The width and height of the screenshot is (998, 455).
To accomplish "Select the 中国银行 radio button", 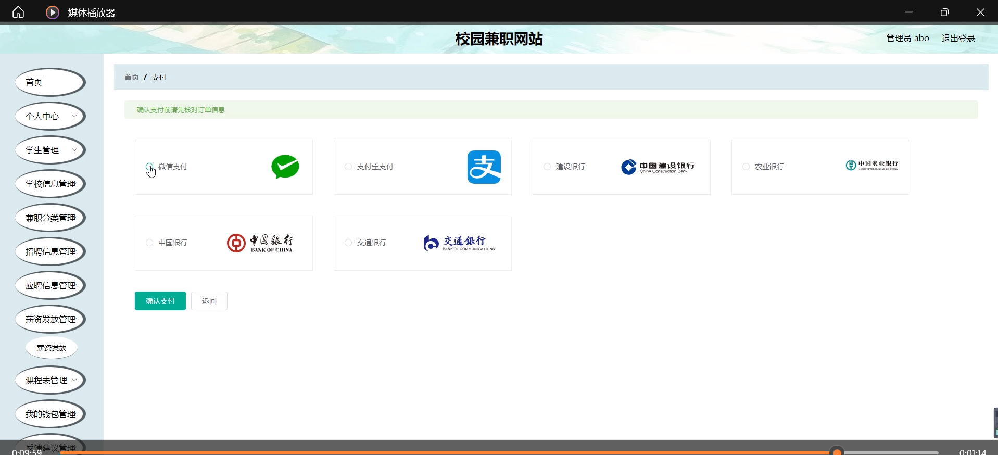I will (x=149, y=243).
